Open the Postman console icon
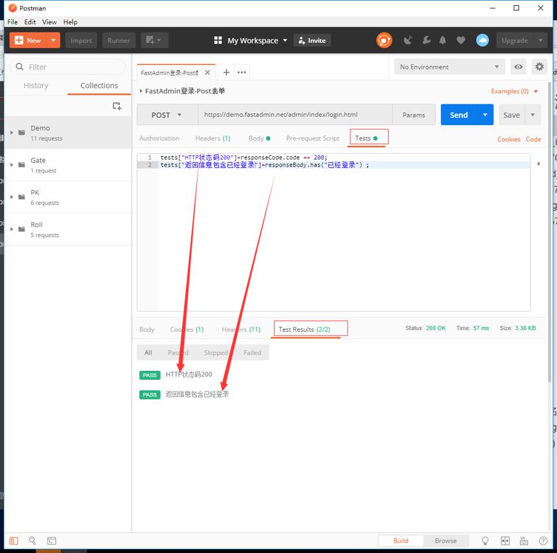Image resolution: width=557 pixels, height=553 pixels. tap(52, 541)
